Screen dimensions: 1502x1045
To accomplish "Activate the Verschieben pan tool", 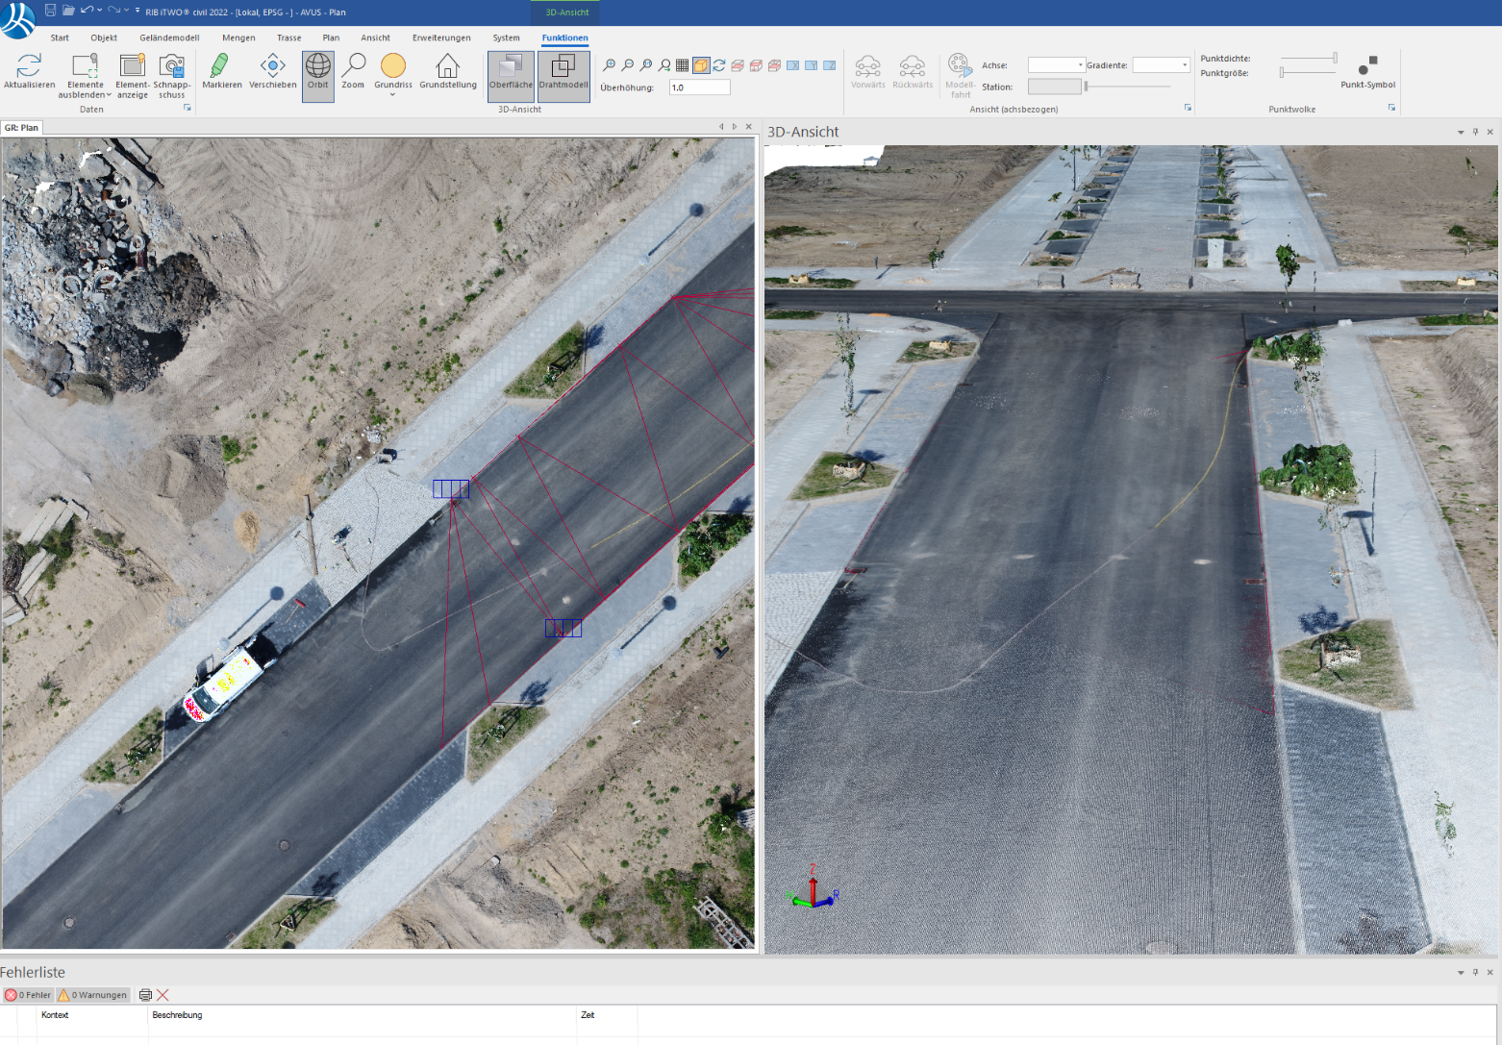I will click(x=272, y=67).
